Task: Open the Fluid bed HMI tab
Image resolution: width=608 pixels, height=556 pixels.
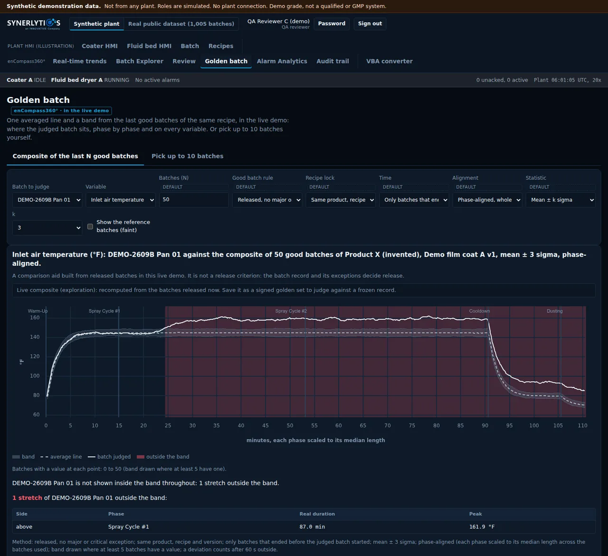Action: tap(149, 46)
